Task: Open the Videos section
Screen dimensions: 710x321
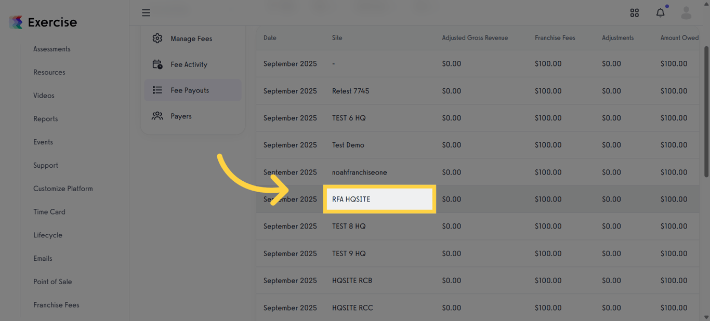Action: tap(44, 95)
